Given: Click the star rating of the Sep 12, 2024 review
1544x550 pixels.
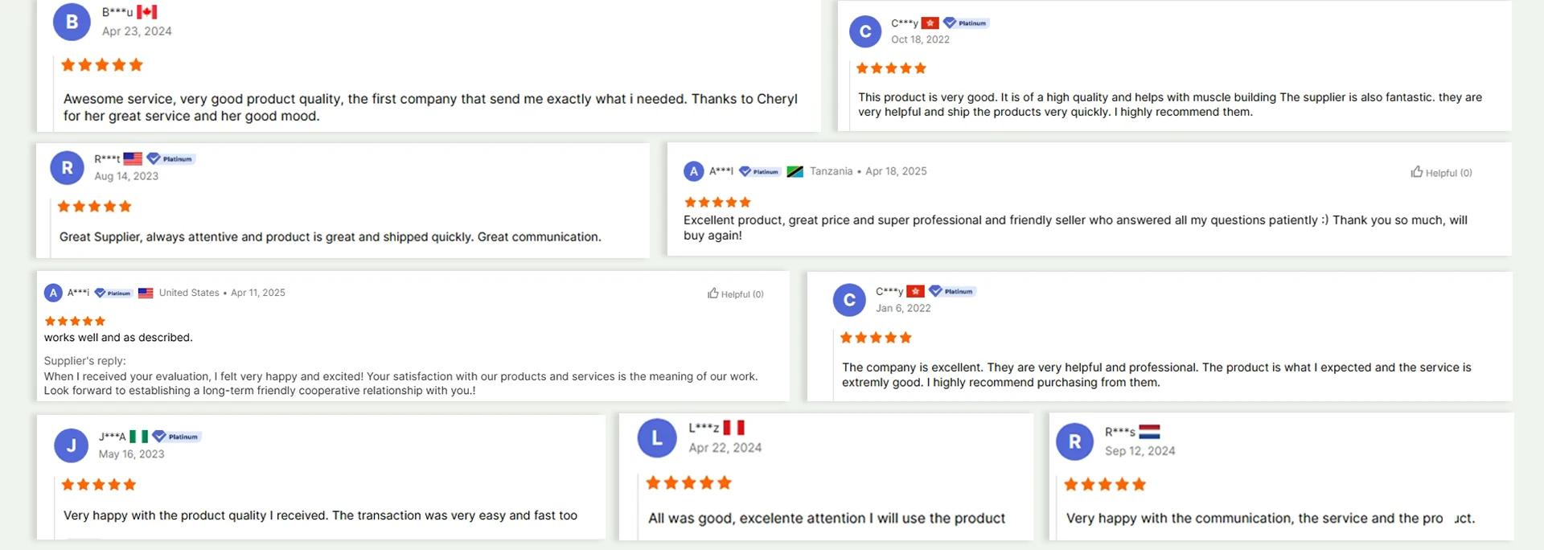Looking at the screenshot, I should (x=1105, y=485).
